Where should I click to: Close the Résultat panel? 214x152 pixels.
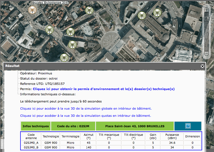pos(202,66)
